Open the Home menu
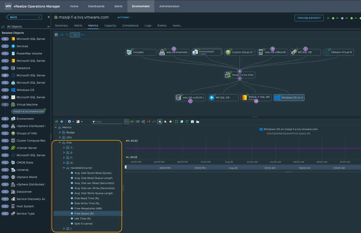The height and width of the screenshot is (233, 361). tap(74, 6)
